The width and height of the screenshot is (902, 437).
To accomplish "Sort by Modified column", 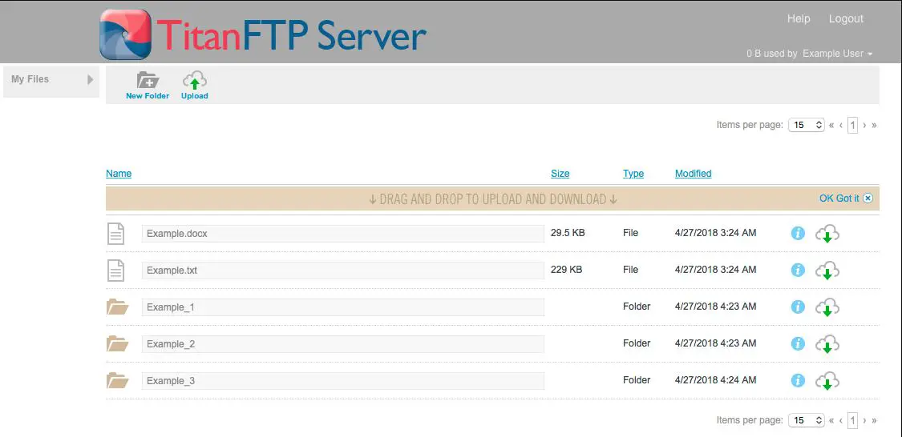I will click(x=694, y=174).
